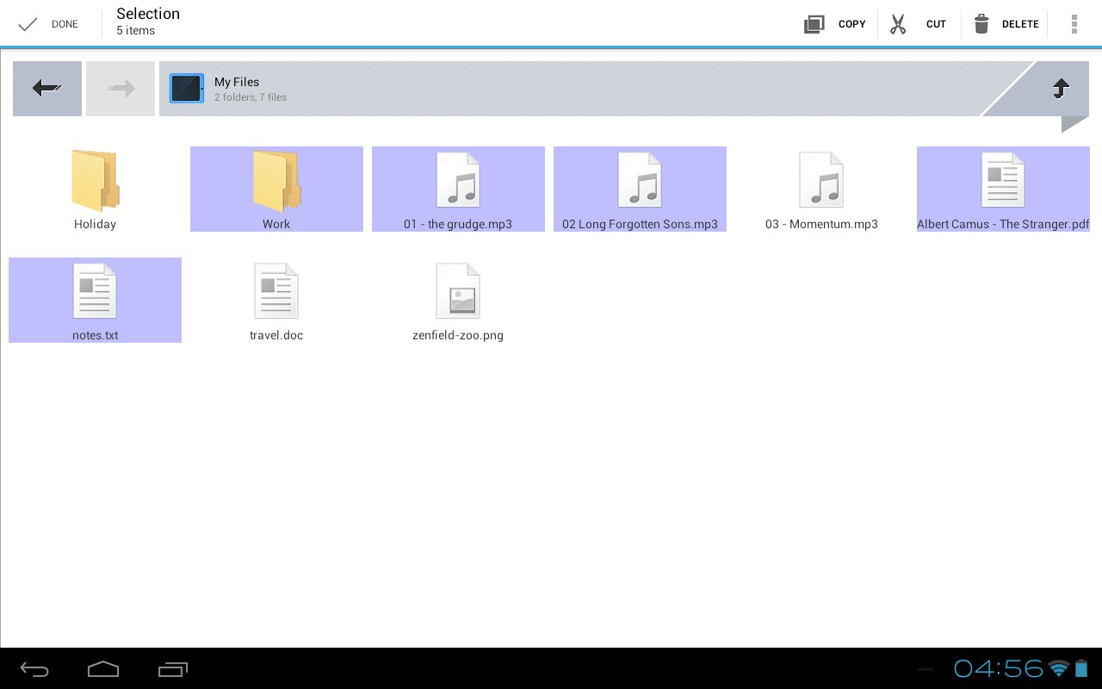Select zenfield-zoo.png image file
1102x689 pixels.
coord(458,301)
